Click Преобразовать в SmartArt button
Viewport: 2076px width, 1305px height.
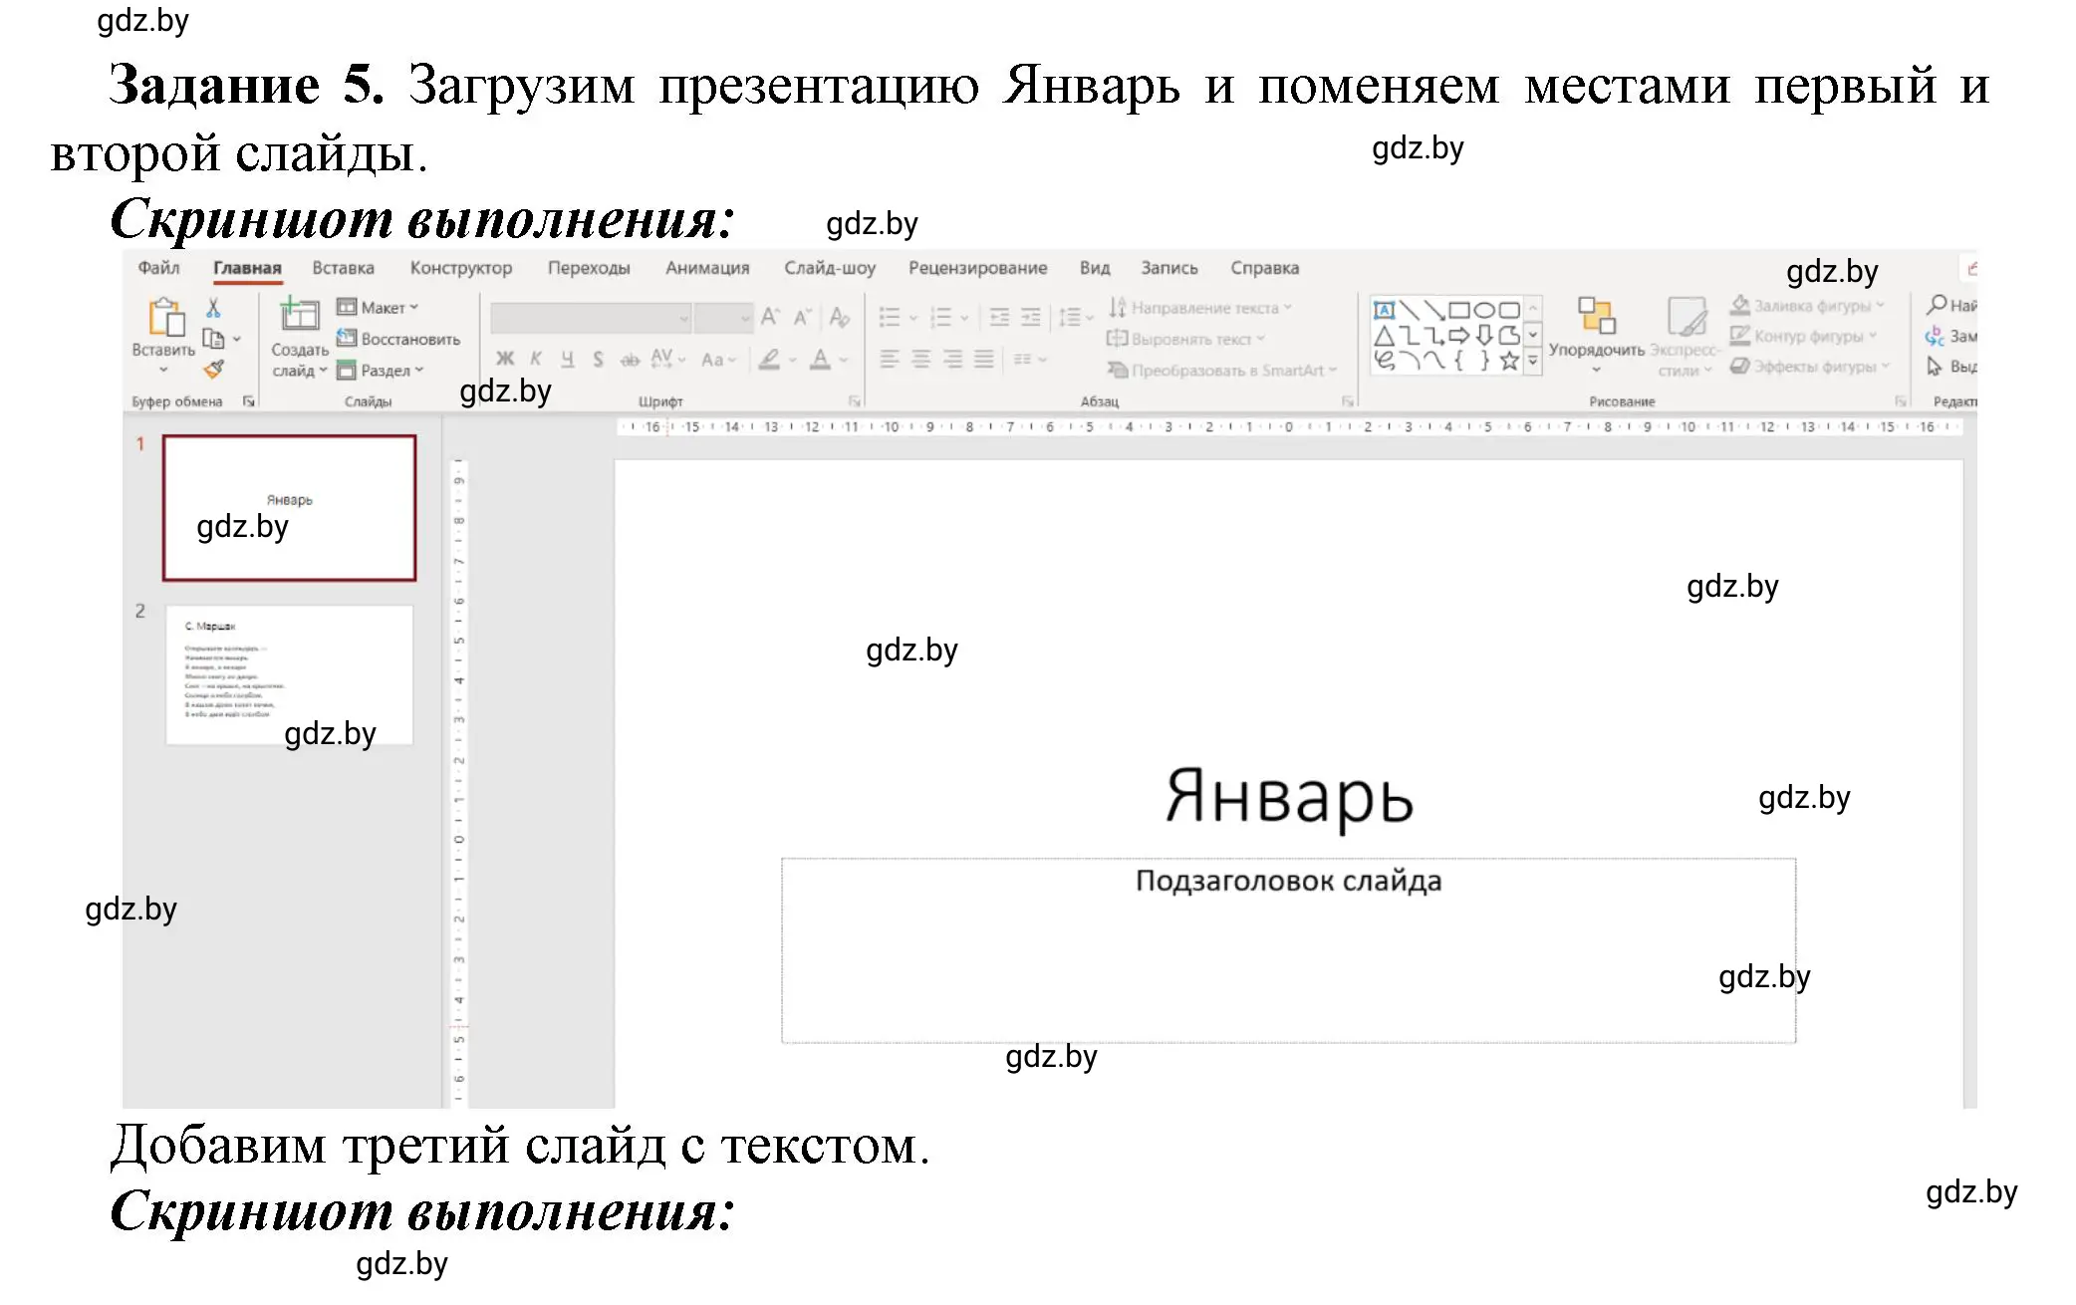(x=1222, y=370)
